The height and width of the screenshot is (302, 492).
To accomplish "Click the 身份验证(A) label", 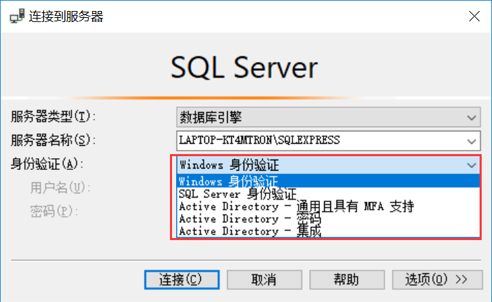I will (47, 164).
